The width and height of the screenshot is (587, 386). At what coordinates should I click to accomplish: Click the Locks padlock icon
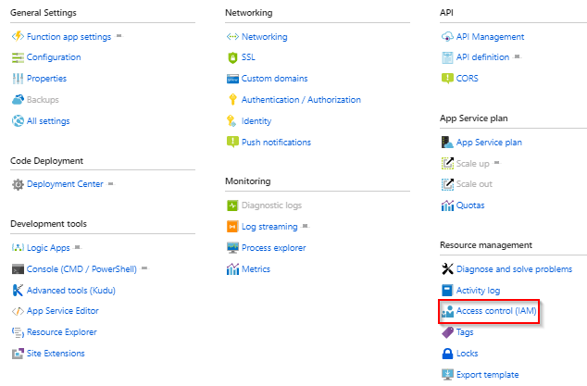pyautogui.click(x=447, y=354)
